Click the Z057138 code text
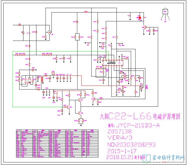 point(119,131)
